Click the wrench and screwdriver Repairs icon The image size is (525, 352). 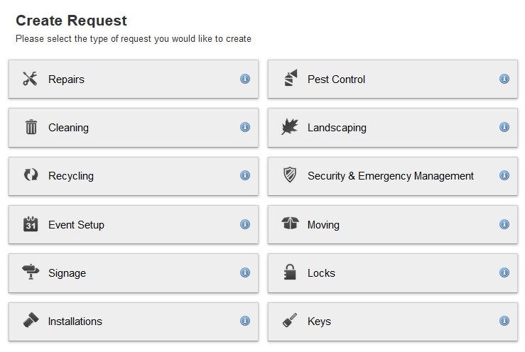30,79
